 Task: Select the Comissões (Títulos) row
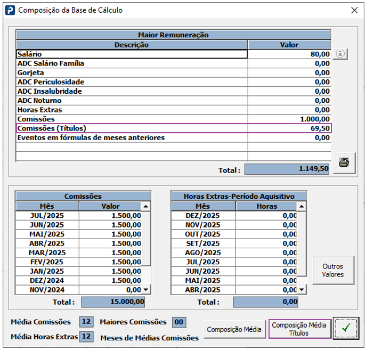pos(174,128)
